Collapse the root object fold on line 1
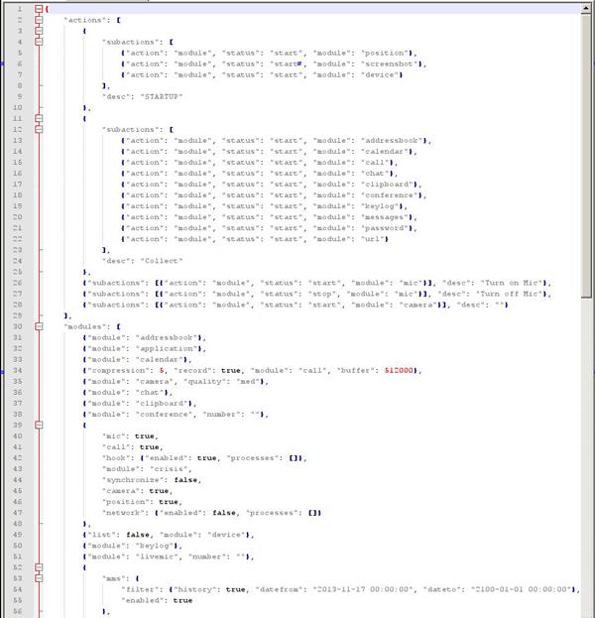Image resolution: width=595 pixels, height=618 pixels. pyautogui.click(x=39, y=9)
